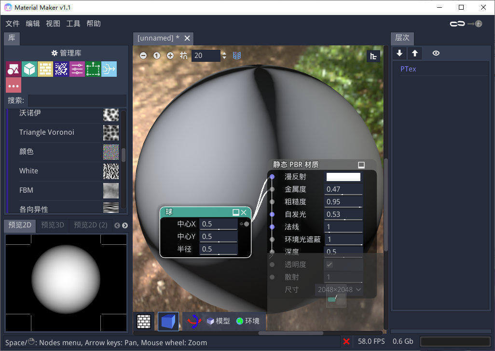The width and height of the screenshot is (495, 351).
Task: Move layer up with up arrow
Action: click(x=415, y=53)
